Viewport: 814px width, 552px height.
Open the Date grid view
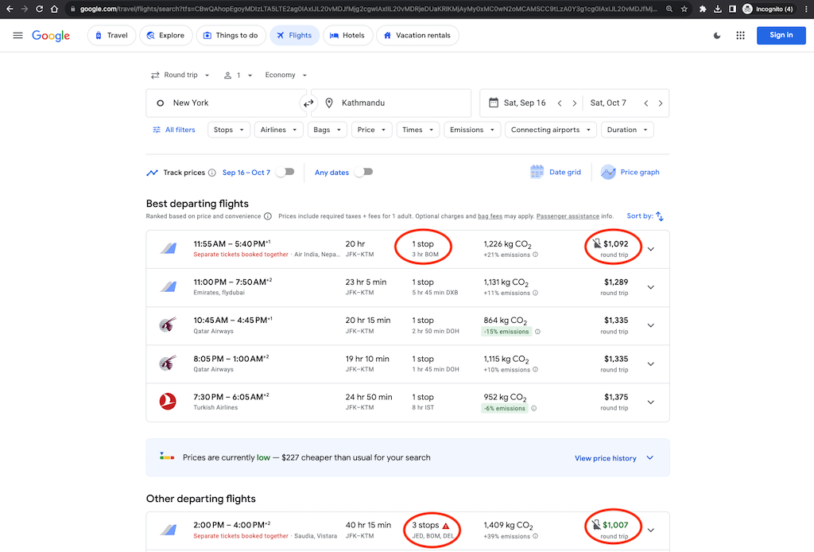coord(555,172)
